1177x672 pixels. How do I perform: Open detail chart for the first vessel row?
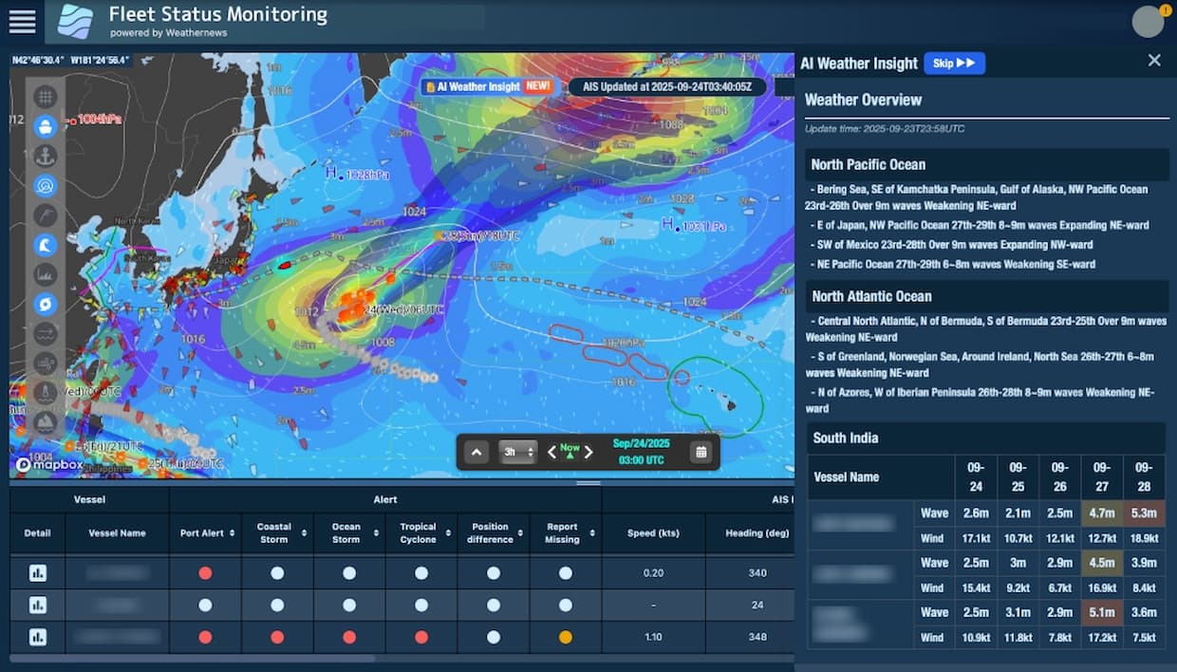click(x=38, y=573)
